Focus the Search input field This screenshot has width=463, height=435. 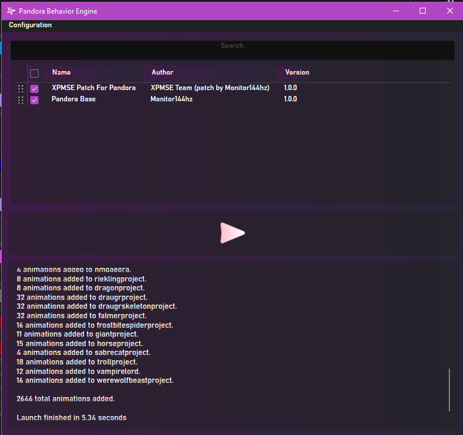pos(232,50)
